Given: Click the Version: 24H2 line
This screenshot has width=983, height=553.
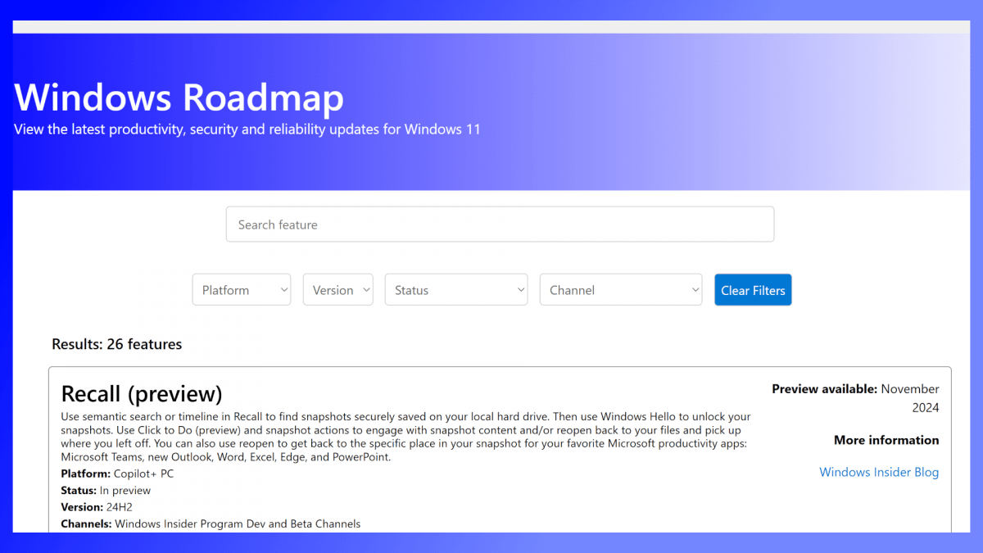Looking at the screenshot, I should pyautogui.click(x=97, y=507).
